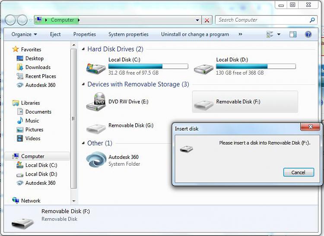
Task: Click the '31.2 GB free of 97.5 GB' text
Action: pos(133,73)
